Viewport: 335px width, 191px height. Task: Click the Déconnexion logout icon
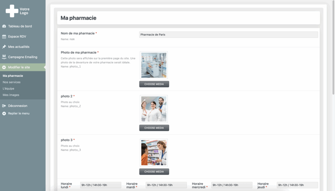(4, 106)
